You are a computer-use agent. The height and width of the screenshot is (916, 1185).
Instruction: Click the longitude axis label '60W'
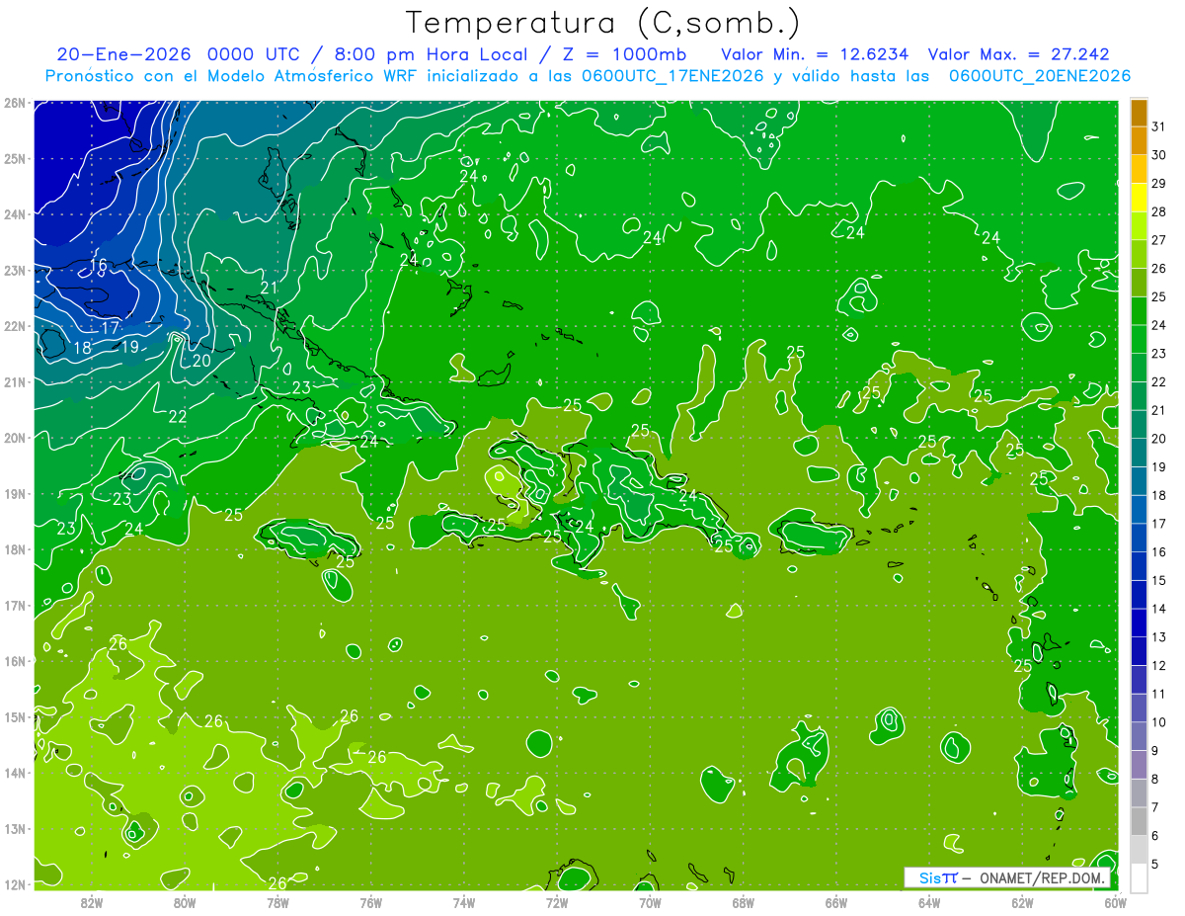coord(1115,902)
